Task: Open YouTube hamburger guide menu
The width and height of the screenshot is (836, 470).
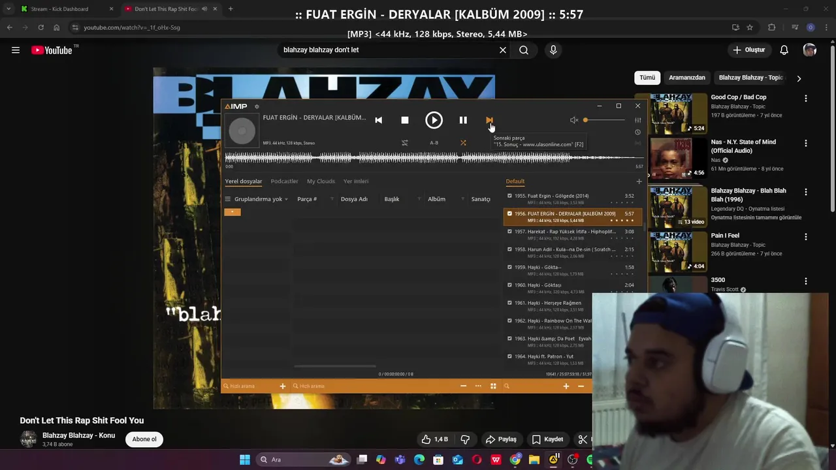Action: [x=16, y=50]
